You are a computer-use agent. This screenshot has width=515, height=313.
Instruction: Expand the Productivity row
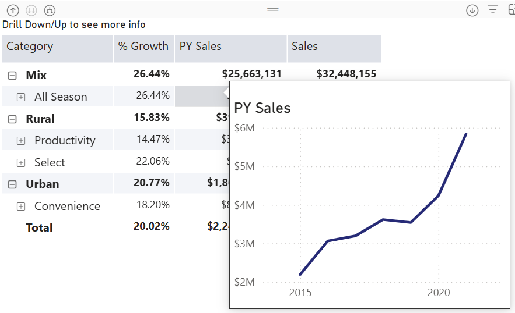22,141
